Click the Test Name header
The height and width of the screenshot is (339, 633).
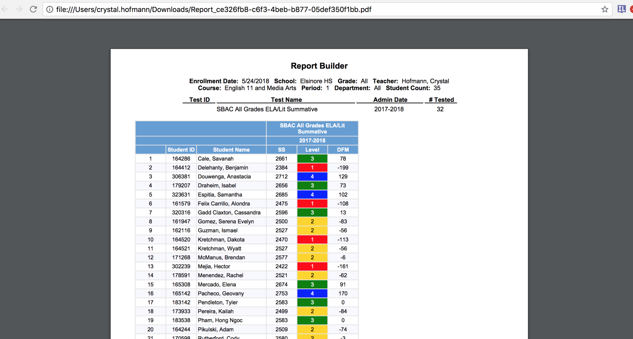click(286, 100)
